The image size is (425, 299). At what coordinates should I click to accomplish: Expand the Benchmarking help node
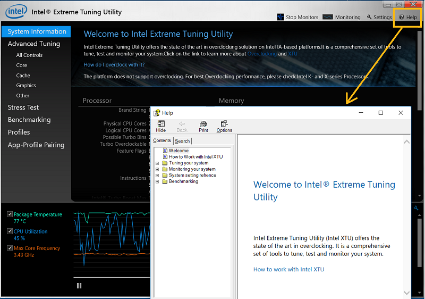click(157, 181)
